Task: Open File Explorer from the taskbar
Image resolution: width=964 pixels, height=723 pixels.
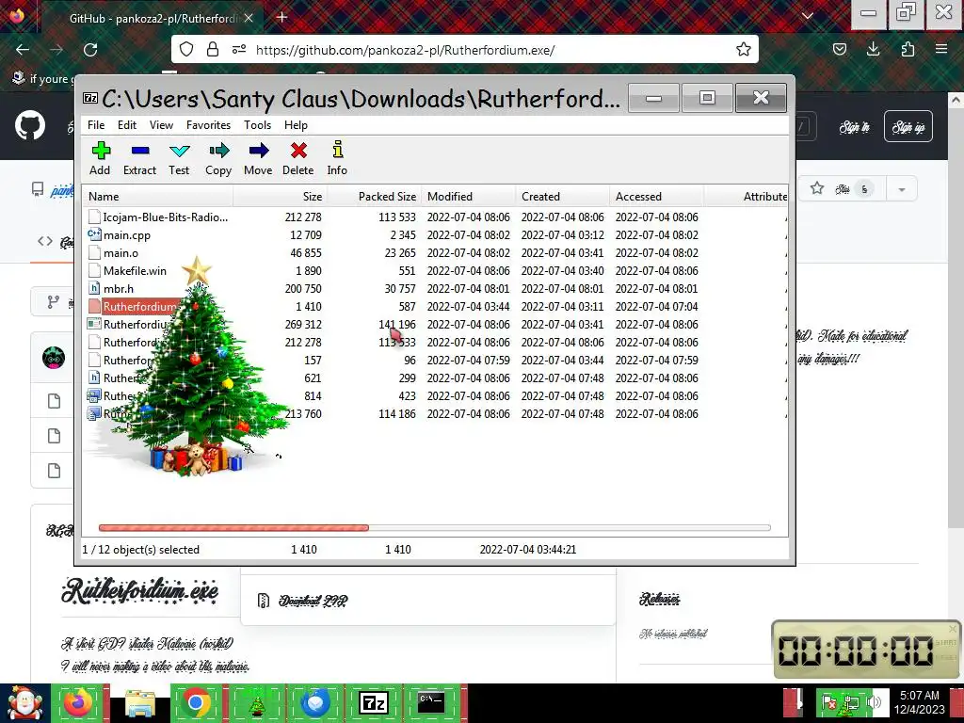Action: [140, 703]
